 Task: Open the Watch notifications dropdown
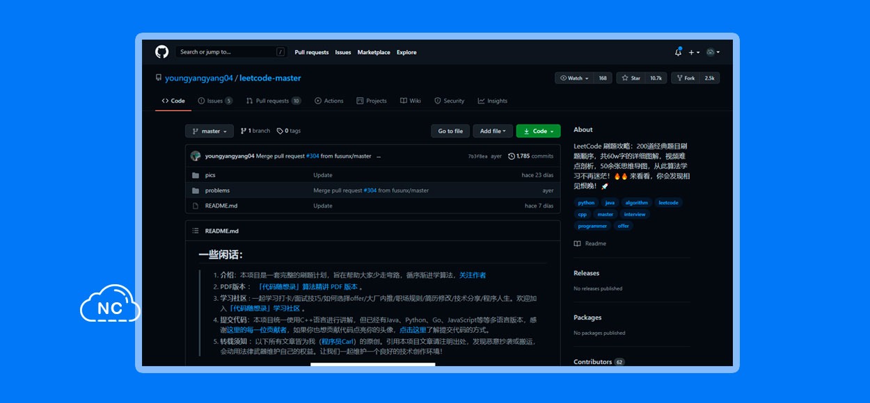point(575,78)
